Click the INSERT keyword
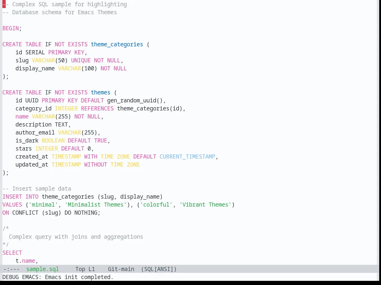381x285 pixels. tap(12, 197)
